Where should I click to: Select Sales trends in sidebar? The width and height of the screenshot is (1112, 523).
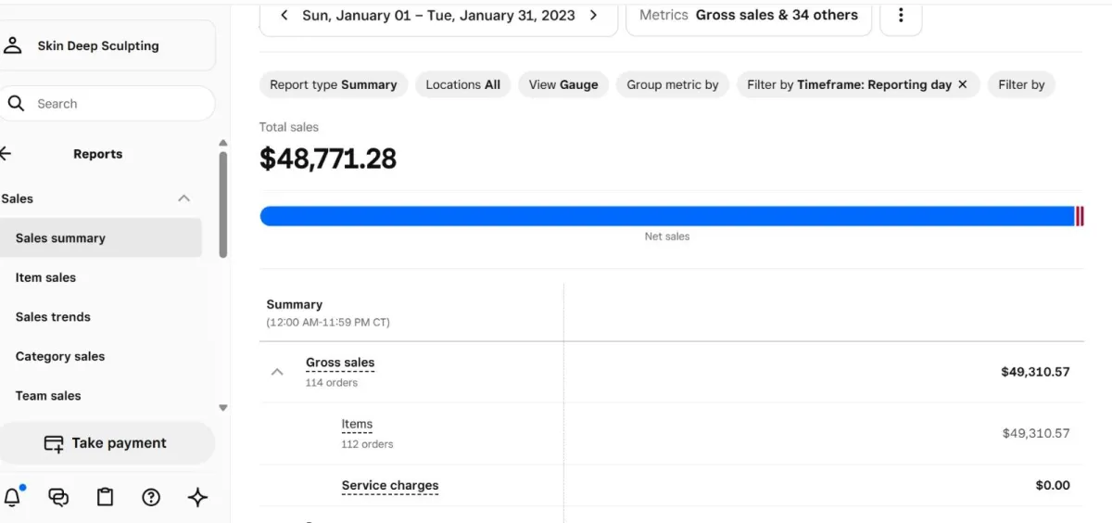point(53,317)
